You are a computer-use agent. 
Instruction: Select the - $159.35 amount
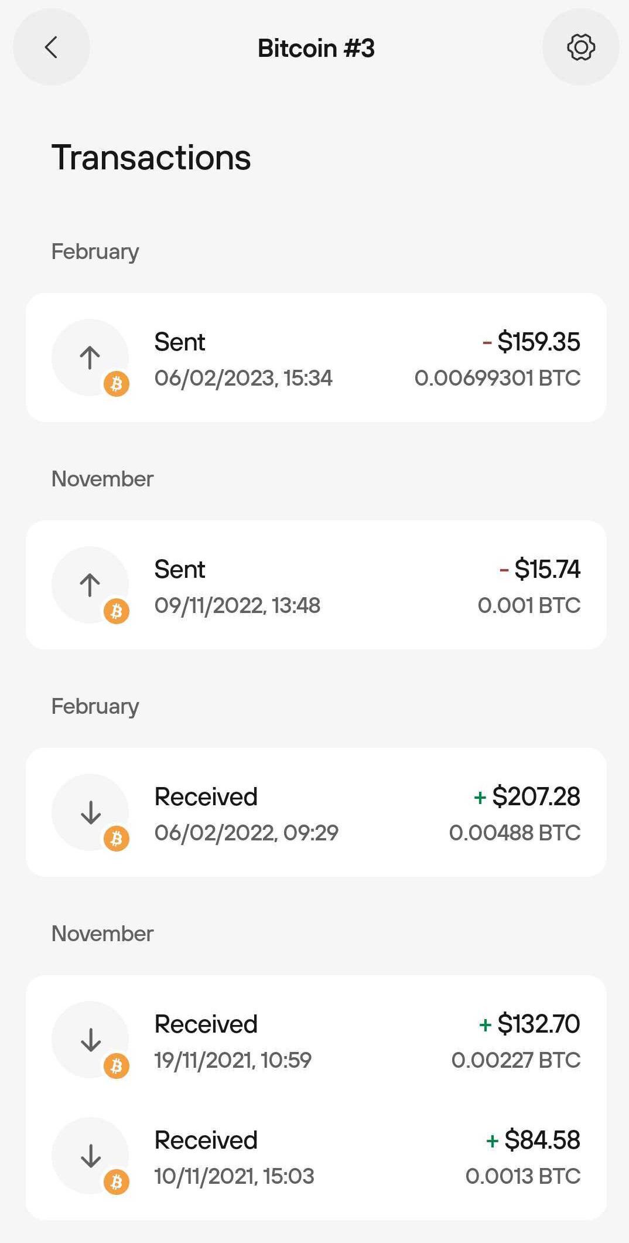coord(531,342)
